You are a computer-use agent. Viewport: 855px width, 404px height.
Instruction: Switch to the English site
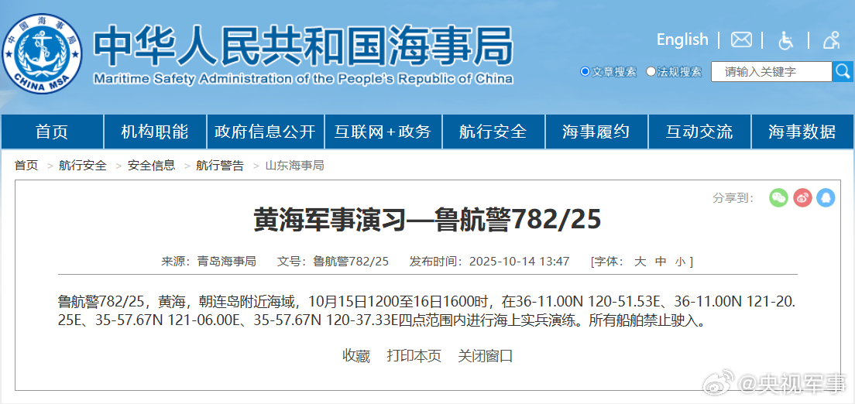click(x=682, y=39)
